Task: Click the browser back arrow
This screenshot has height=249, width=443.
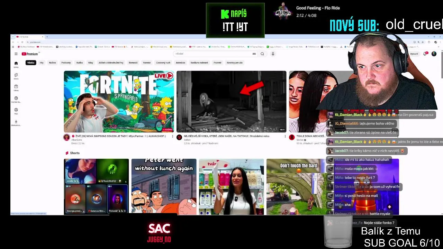Action: 13,42
